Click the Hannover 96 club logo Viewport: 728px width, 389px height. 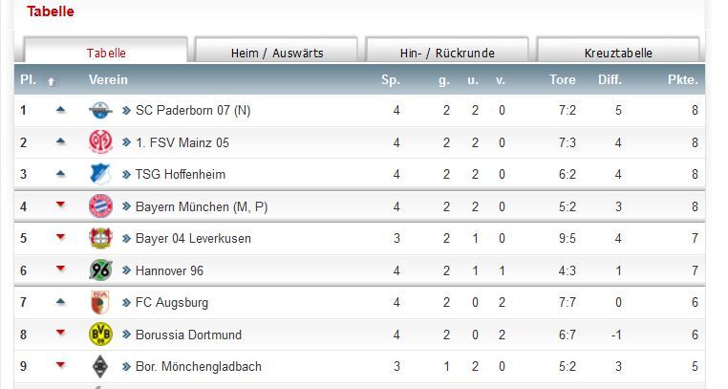(100, 270)
